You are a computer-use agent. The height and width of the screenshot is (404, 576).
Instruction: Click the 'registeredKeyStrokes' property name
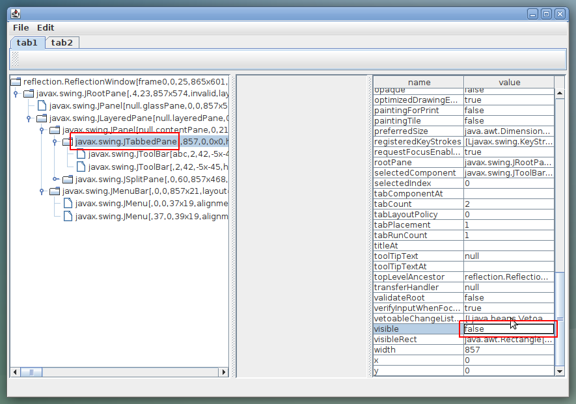(417, 142)
